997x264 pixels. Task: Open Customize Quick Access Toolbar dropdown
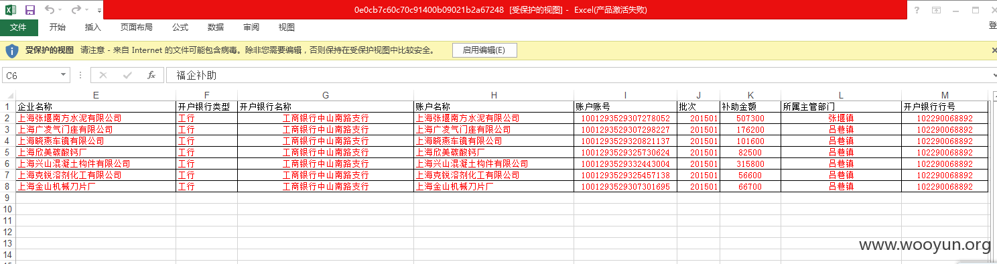pyautogui.click(x=99, y=11)
